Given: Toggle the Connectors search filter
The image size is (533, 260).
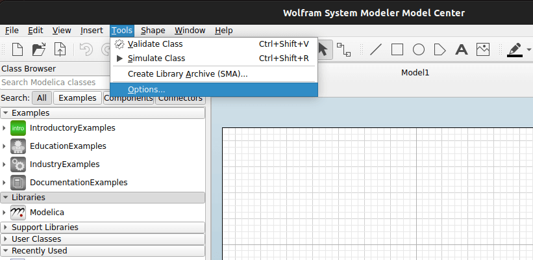Looking at the screenshot, I should [180, 98].
